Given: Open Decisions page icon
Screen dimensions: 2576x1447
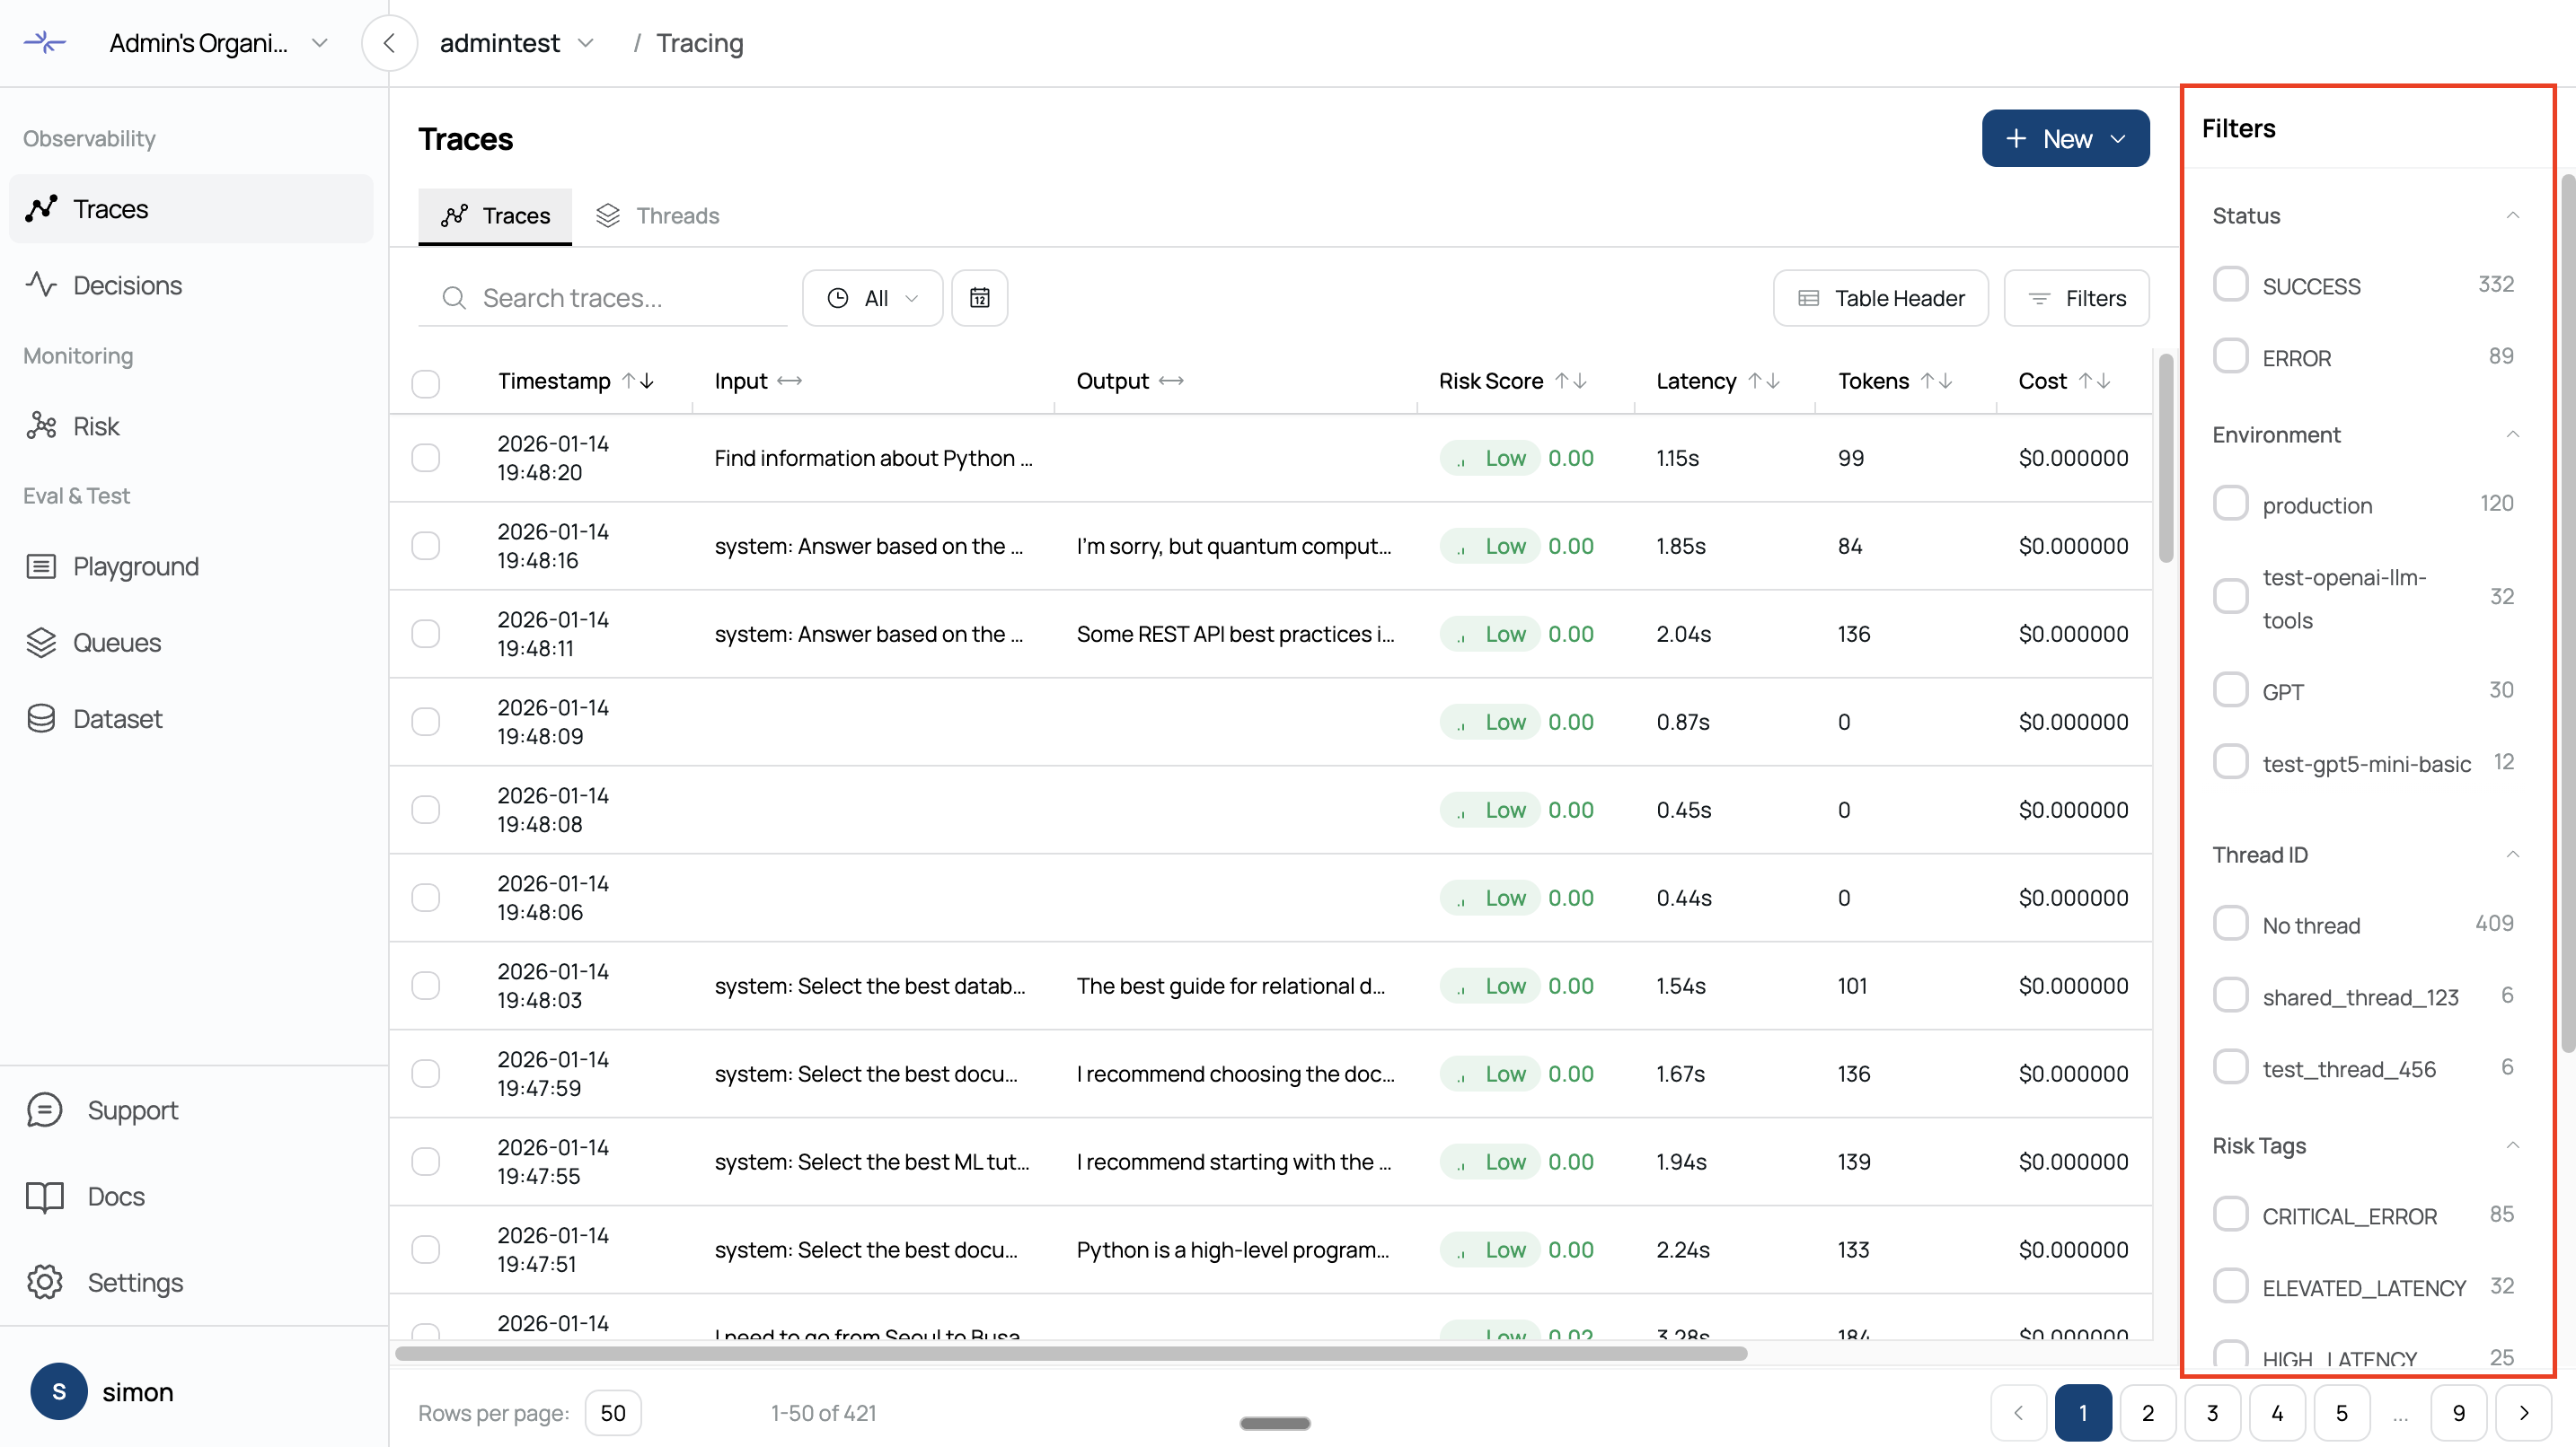Looking at the screenshot, I should pyautogui.click(x=41, y=285).
